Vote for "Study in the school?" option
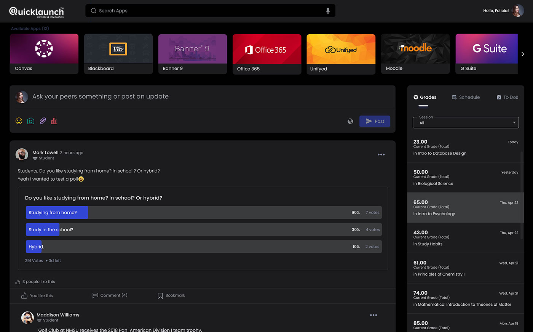 [x=204, y=229]
